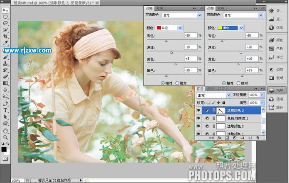289x183 pixels.
Task: Open the blend mode 正常 dropdown
Action: pyautogui.click(x=228, y=95)
